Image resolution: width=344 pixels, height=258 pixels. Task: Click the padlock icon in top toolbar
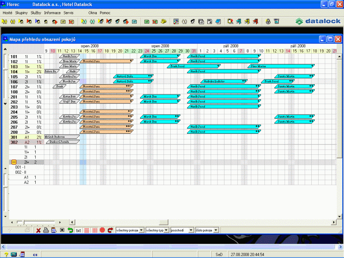[267, 21]
